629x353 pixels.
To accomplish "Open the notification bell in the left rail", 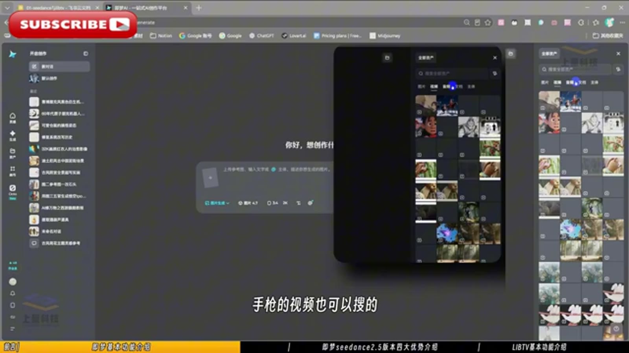I will pos(13,293).
